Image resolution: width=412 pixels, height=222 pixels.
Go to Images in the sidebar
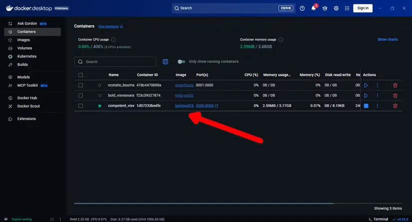click(x=23, y=40)
